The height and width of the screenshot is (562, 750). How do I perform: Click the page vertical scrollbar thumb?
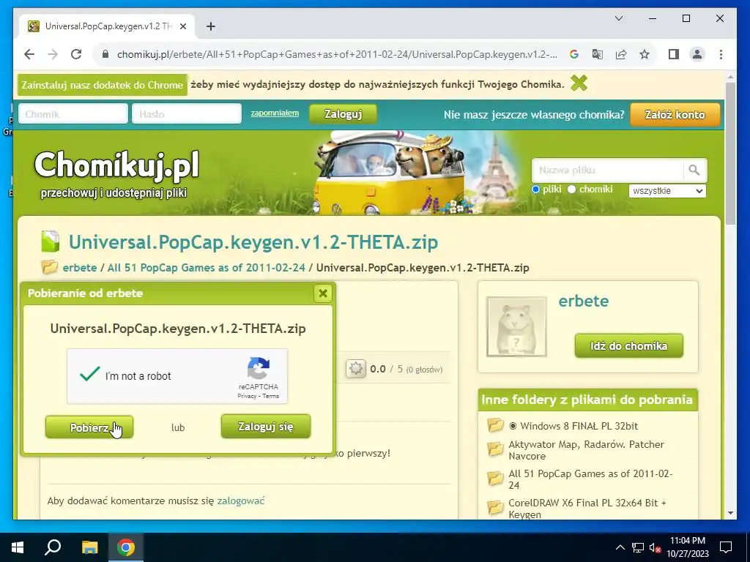tap(730, 153)
